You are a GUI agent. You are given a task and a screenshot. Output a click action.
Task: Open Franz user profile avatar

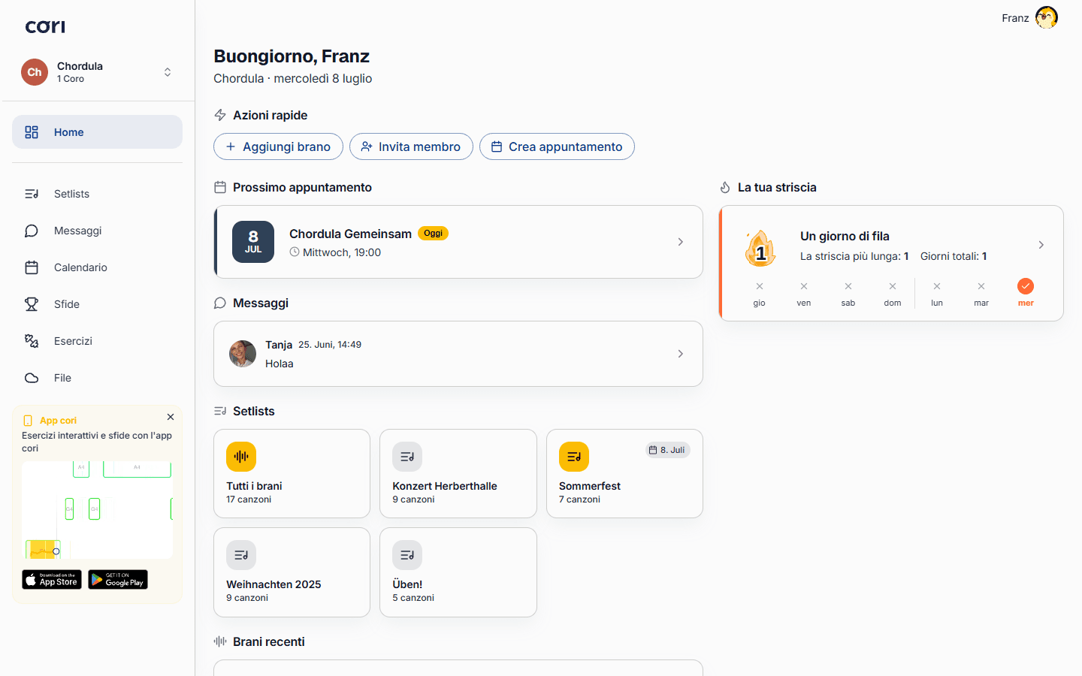[1047, 17]
